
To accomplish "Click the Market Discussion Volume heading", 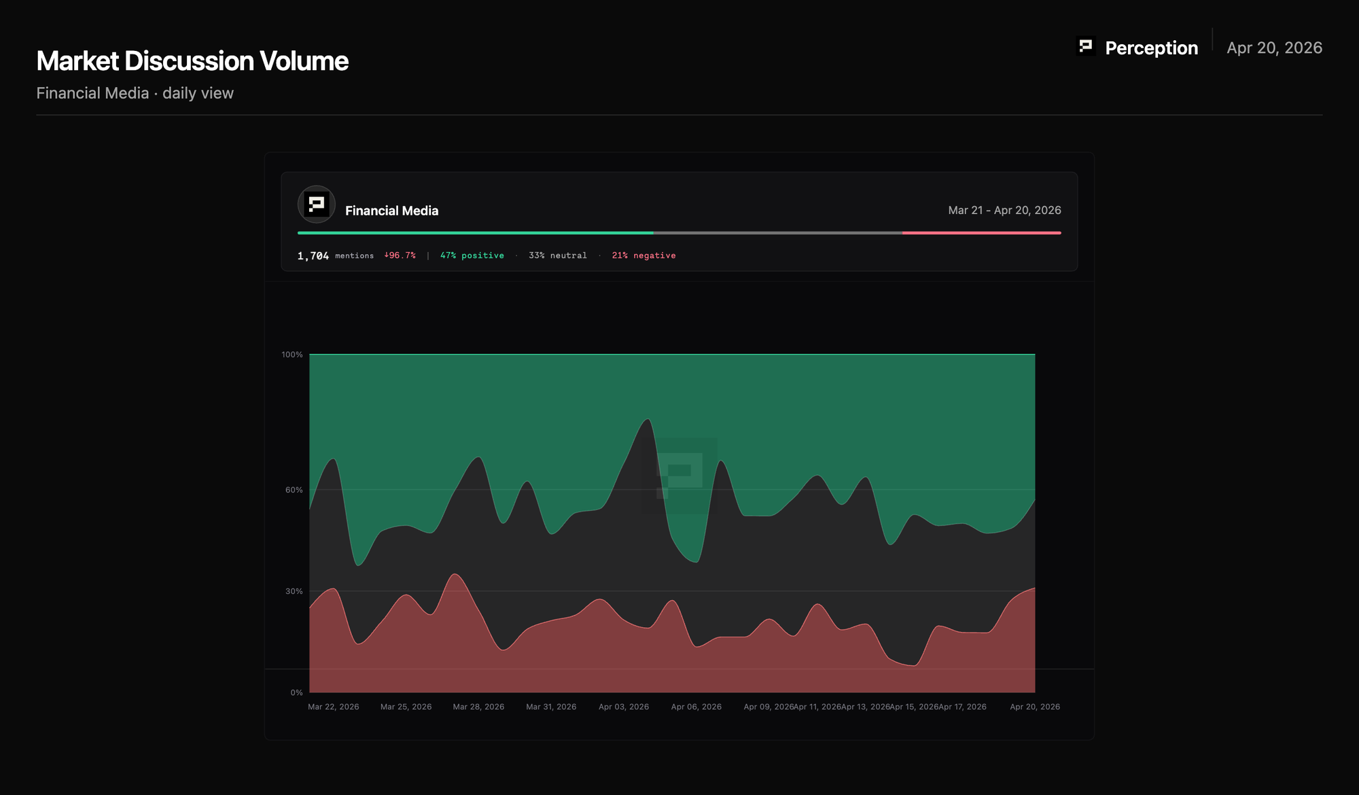I will [192, 61].
